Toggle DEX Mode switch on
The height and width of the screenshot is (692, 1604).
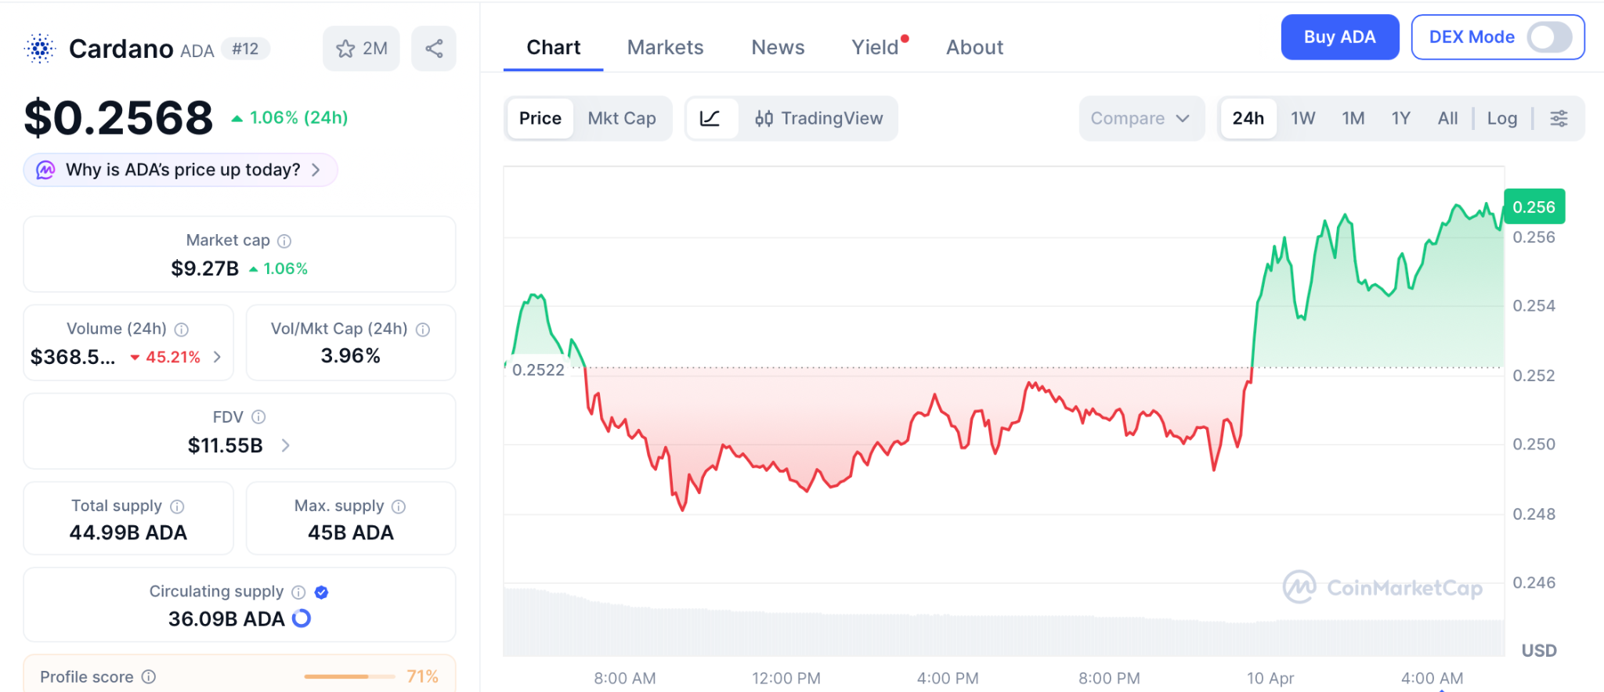1548,37
